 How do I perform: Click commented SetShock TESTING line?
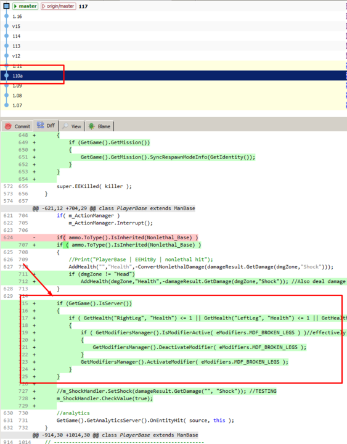pos(166,392)
